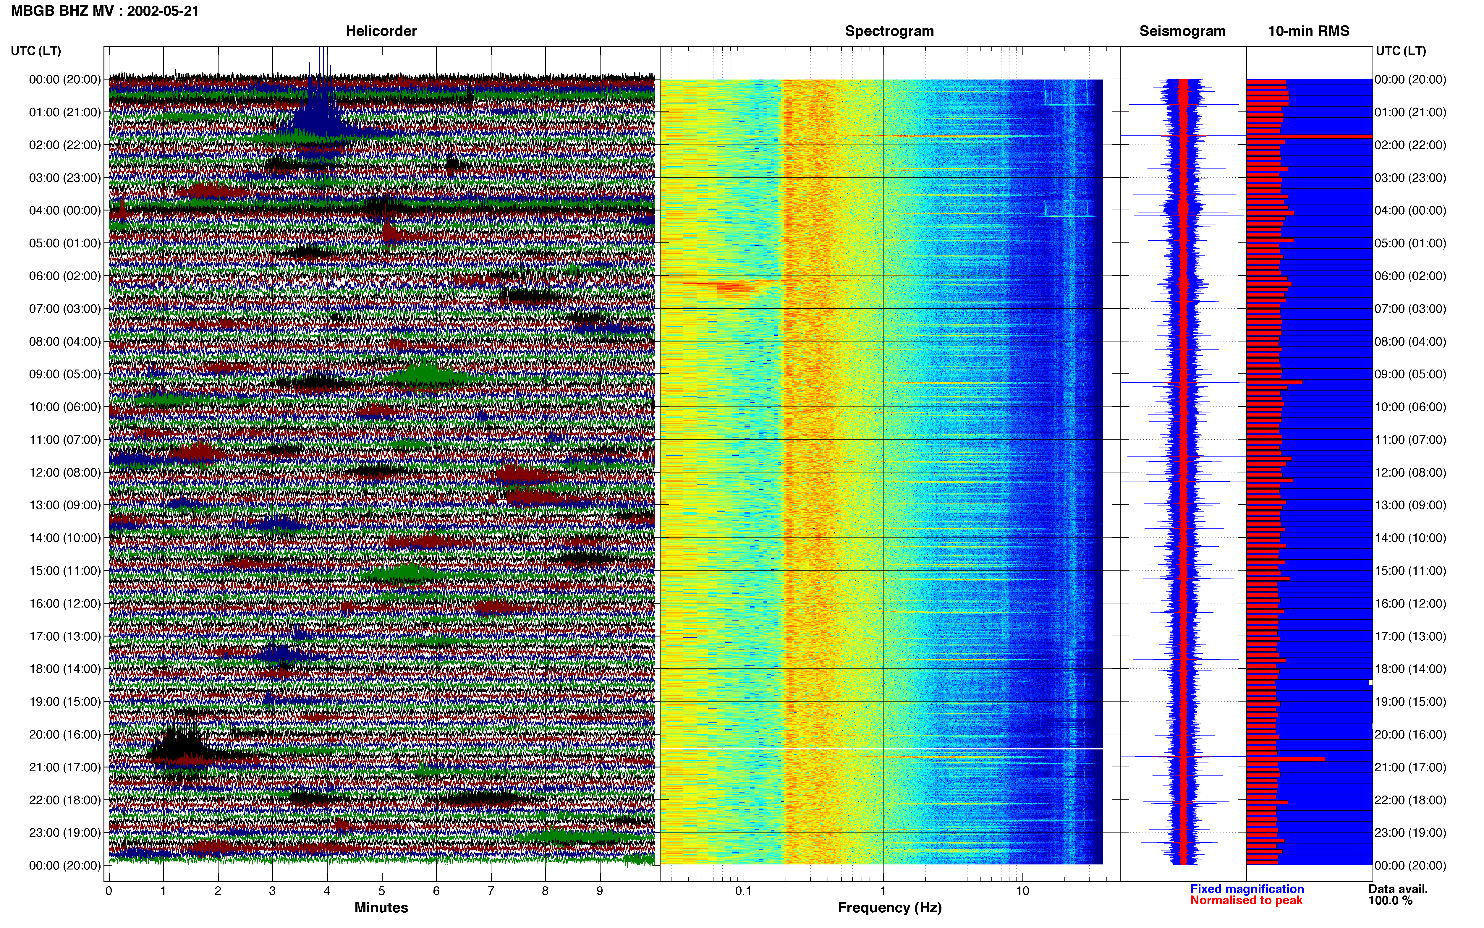Click the '04:00 (00:00)' label beside the Helicorder
Image resolution: width=1484 pixels, height=928 pixels.
(65, 210)
